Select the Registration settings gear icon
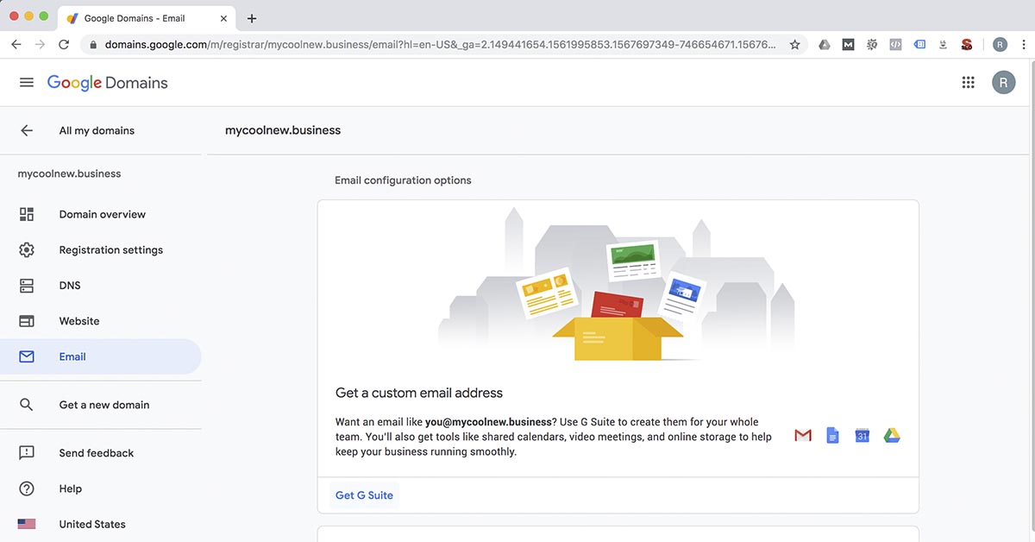Viewport: 1035px width, 542px height. click(x=27, y=249)
